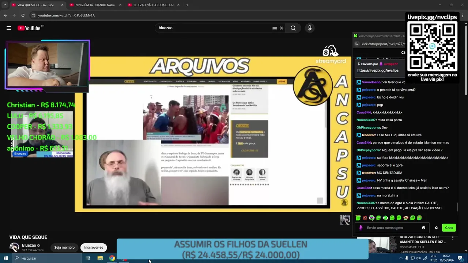Open Bluezao channel avatar
Screen dimensions: 468x263
[x=14, y=247]
